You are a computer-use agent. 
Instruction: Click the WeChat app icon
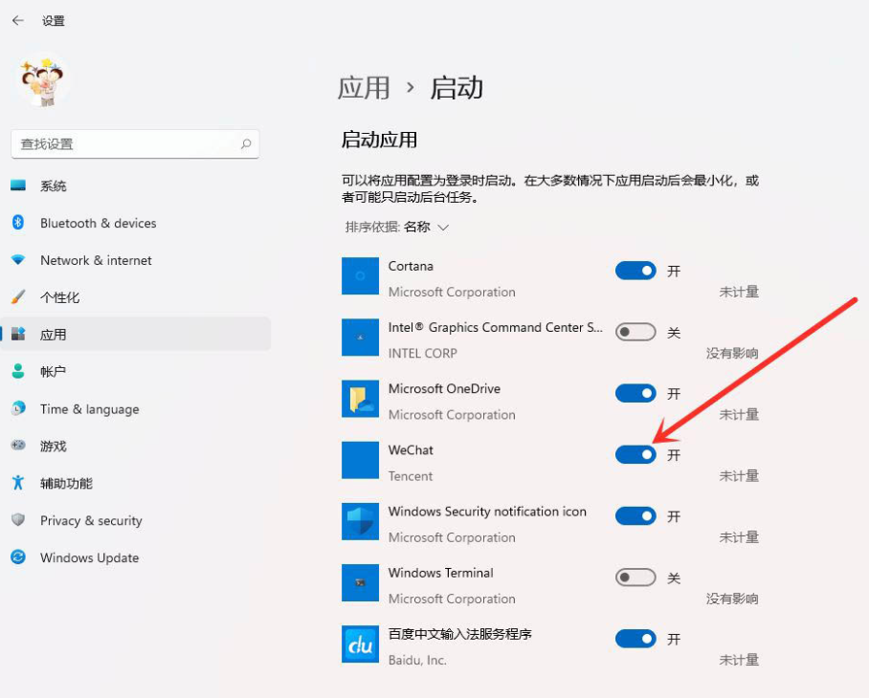[360, 460]
